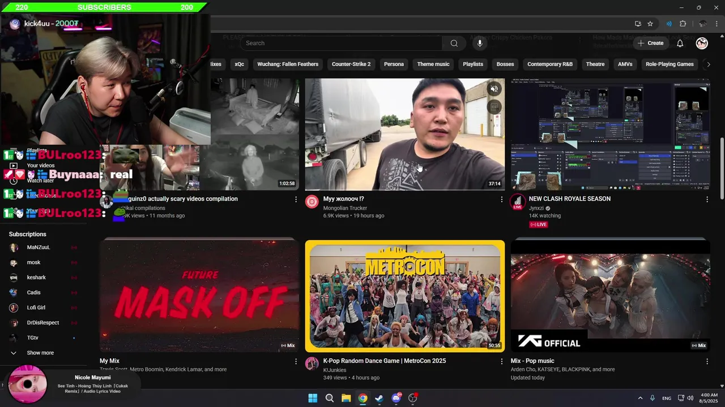Click the Create button
This screenshot has height=407, width=725.
coord(650,43)
